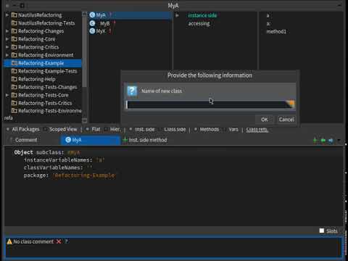Open the dropdown arrow at editor toolbar right
The height and width of the screenshot is (261, 348).
pos(339,140)
